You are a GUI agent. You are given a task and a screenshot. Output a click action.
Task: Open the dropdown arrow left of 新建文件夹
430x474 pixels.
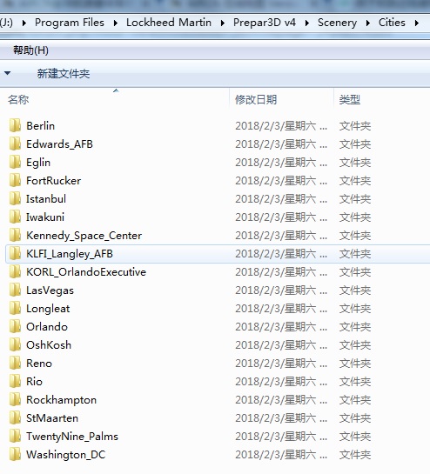(8, 73)
